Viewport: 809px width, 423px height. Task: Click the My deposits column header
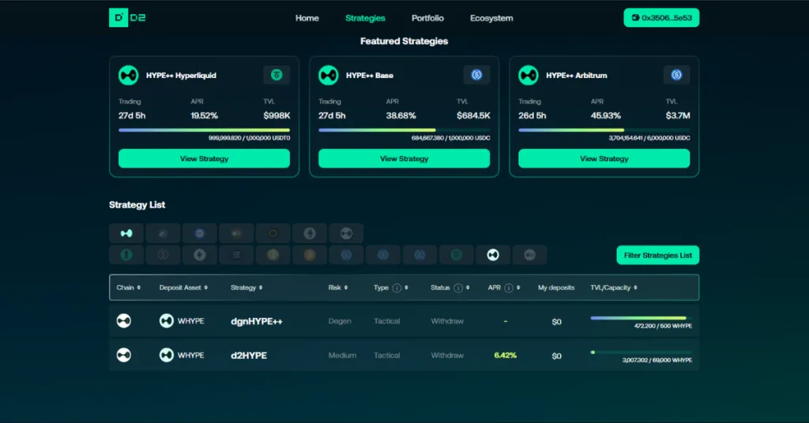[x=556, y=287]
